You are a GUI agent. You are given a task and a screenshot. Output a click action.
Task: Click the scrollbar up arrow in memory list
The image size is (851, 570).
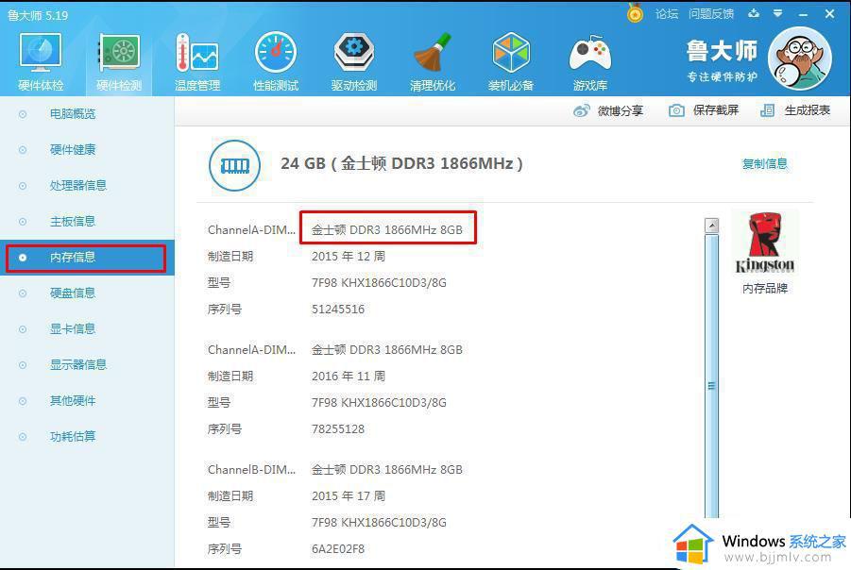pyautogui.click(x=711, y=226)
